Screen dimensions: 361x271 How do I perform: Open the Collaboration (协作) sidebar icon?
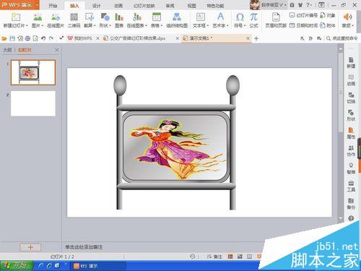[x=351, y=151]
